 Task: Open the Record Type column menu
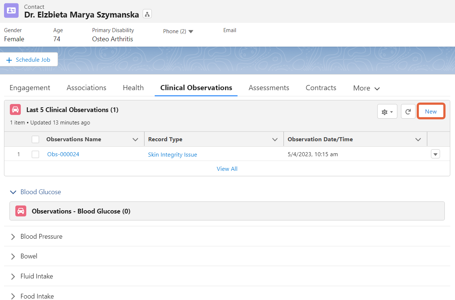click(275, 139)
